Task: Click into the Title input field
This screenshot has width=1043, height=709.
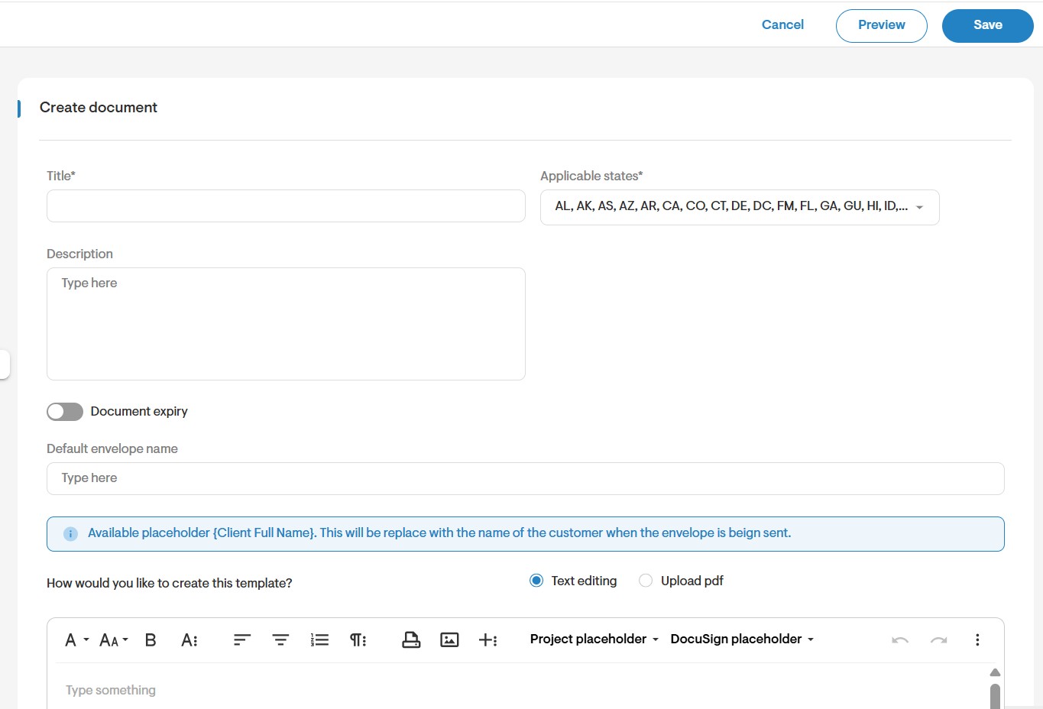Action: click(x=286, y=206)
